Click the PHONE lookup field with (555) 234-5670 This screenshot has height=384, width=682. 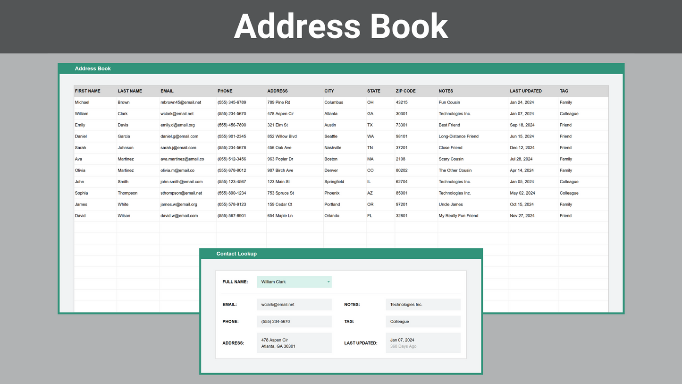click(294, 321)
